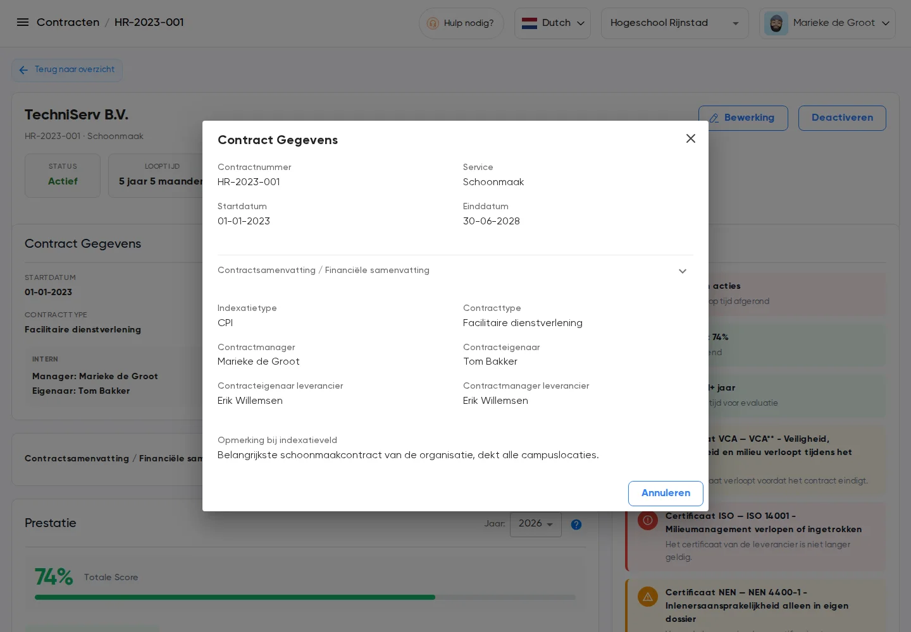The image size is (911, 632).
Task: Click the Certificaat NEN 4400-1 alert title
Action: point(757,606)
